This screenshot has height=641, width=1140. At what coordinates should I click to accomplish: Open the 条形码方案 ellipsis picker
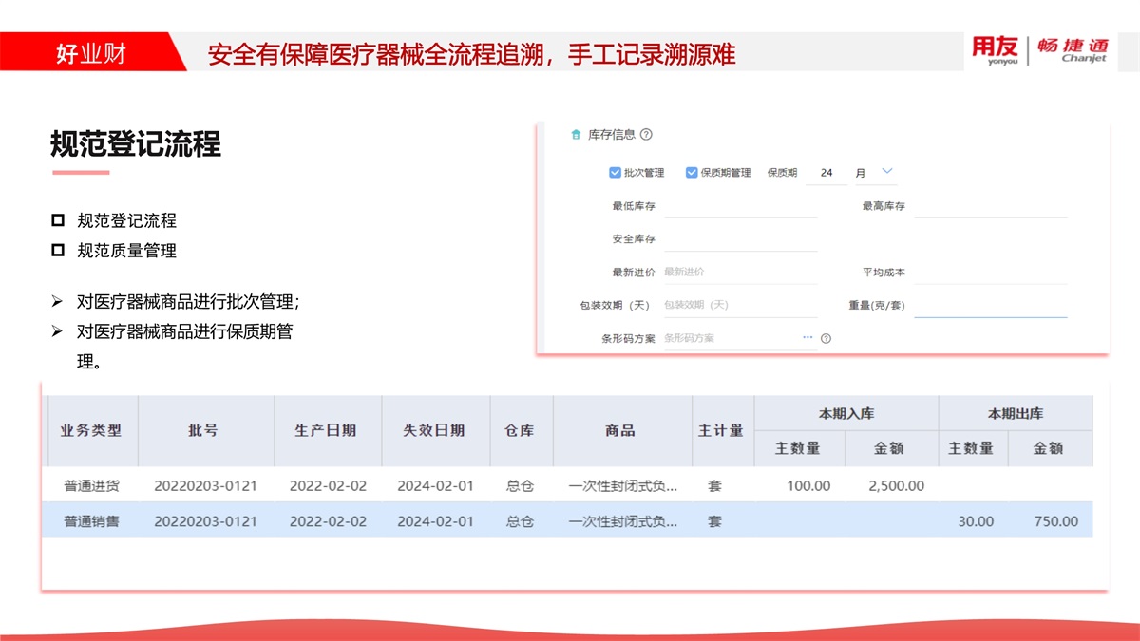pyautogui.click(x=807, y=337)
